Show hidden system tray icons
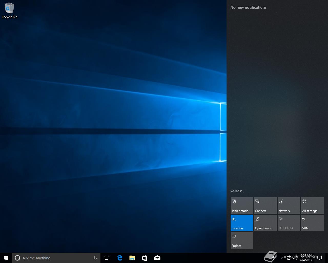 point(283,258)
